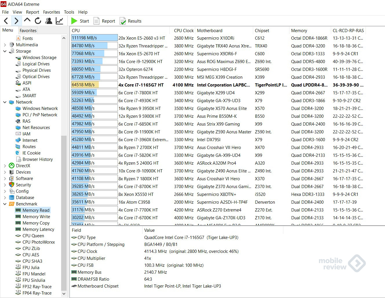Switch to the Menu tab

pos(8,30)
